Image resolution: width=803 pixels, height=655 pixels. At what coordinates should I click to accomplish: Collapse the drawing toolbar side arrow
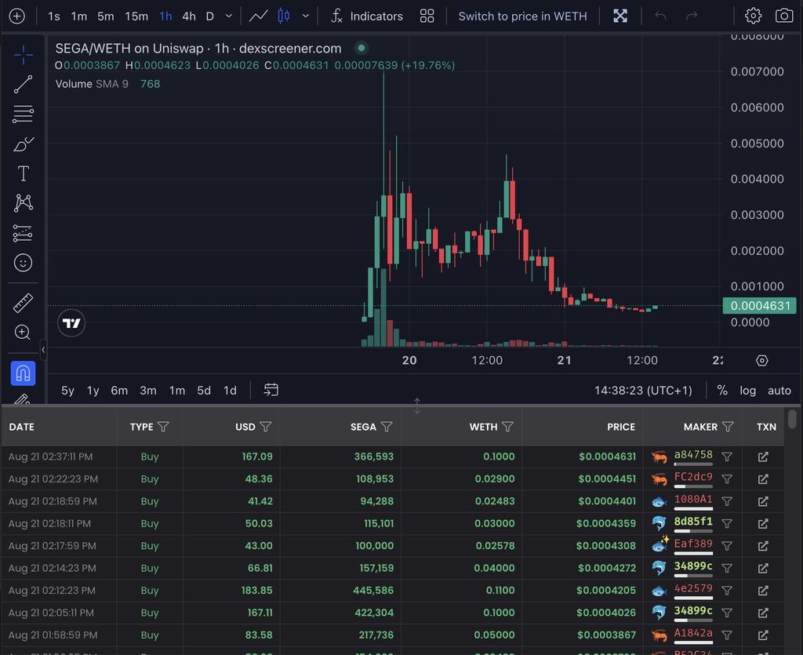pyautogui.click(x=43, y=350)
